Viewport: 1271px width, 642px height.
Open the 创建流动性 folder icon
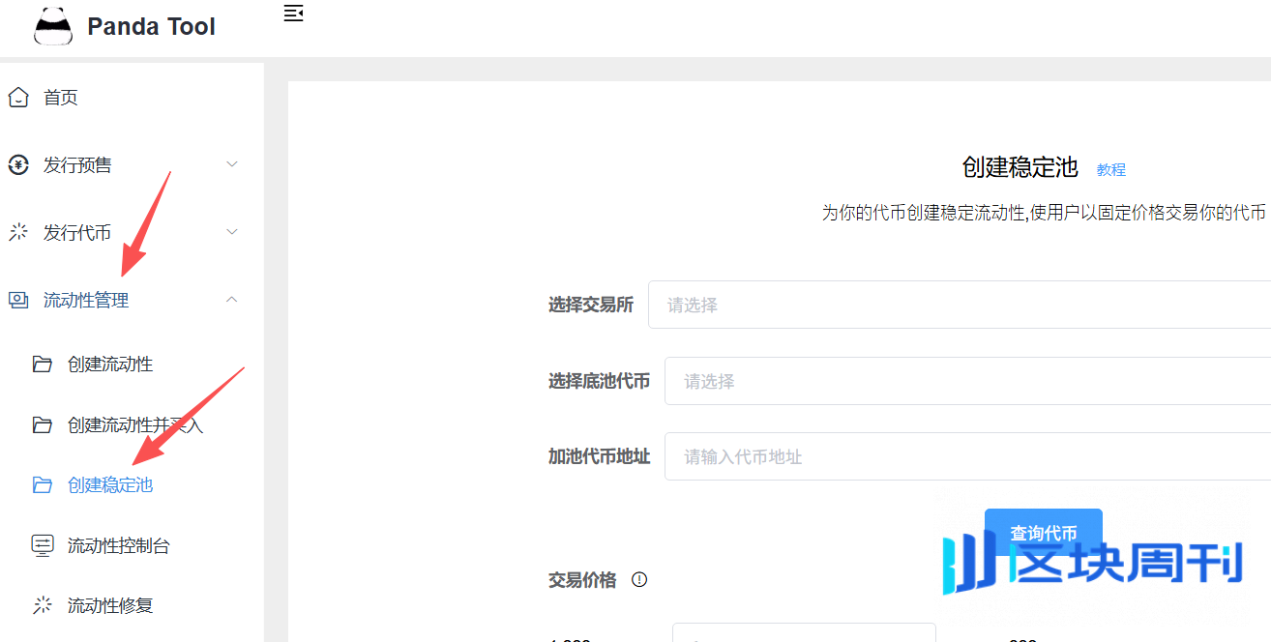(43, 364)
